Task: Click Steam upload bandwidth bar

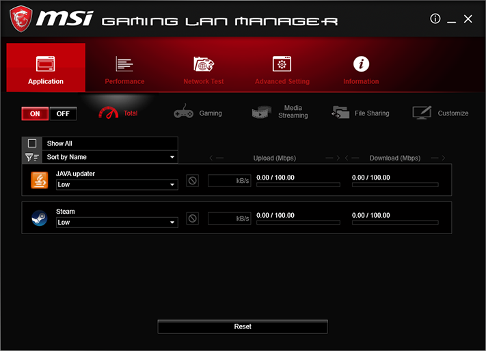Action: coord(298,223)
